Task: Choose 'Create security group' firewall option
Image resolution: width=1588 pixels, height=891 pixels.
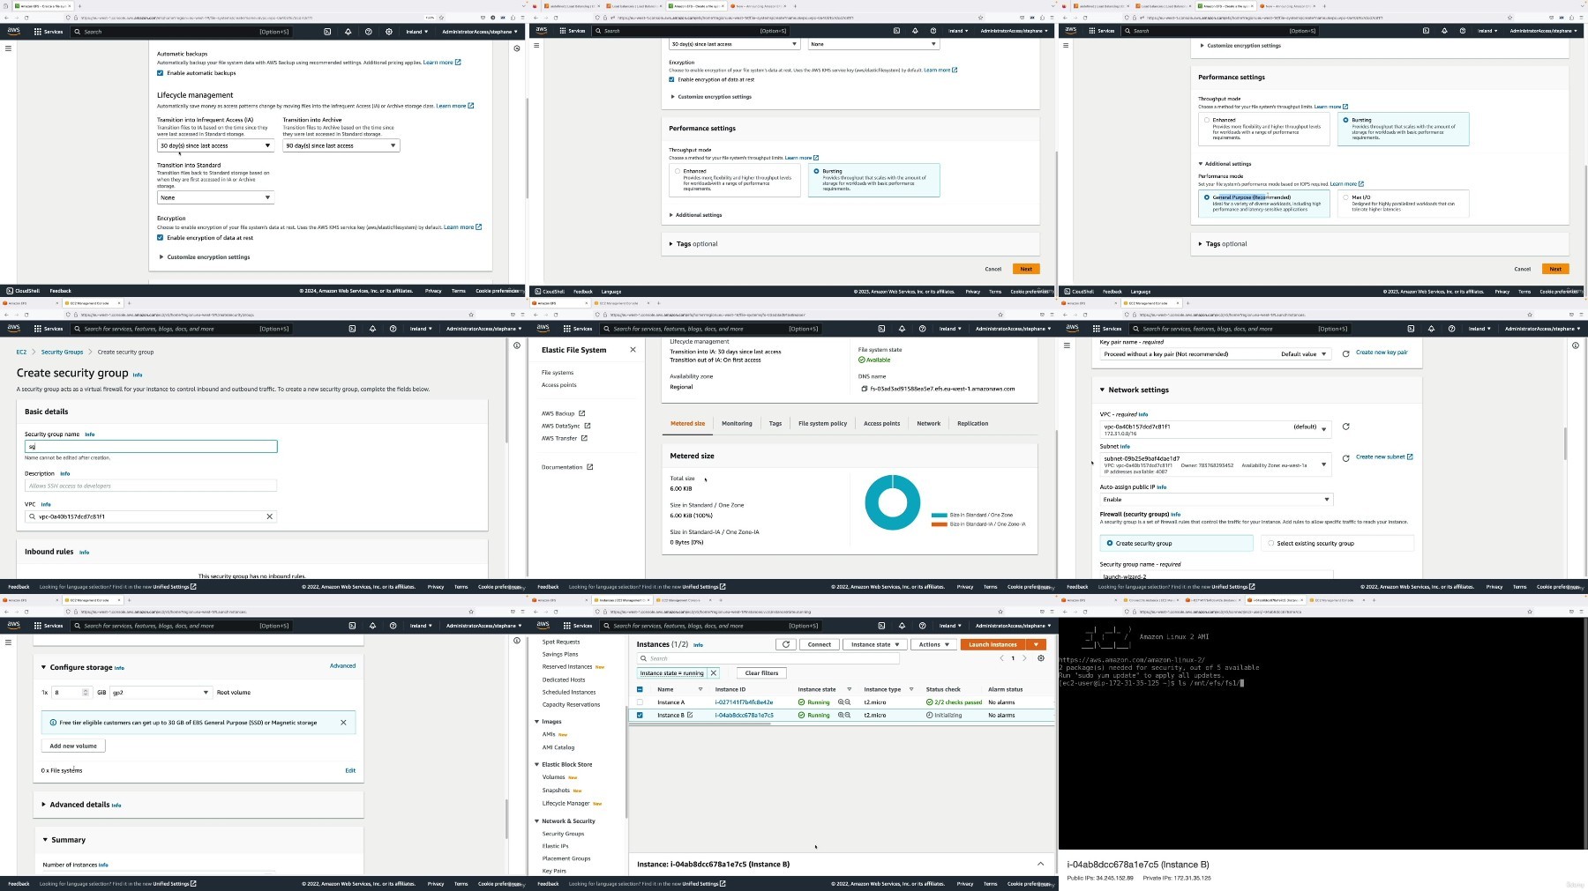Action: coord(1177,543)
